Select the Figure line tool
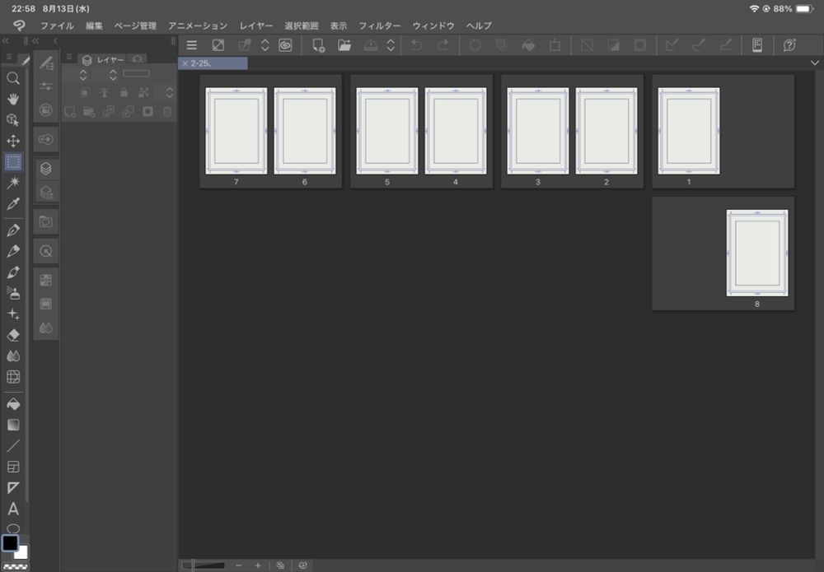The height and width of the screenshot is (572, 824). tap(13, 446)
